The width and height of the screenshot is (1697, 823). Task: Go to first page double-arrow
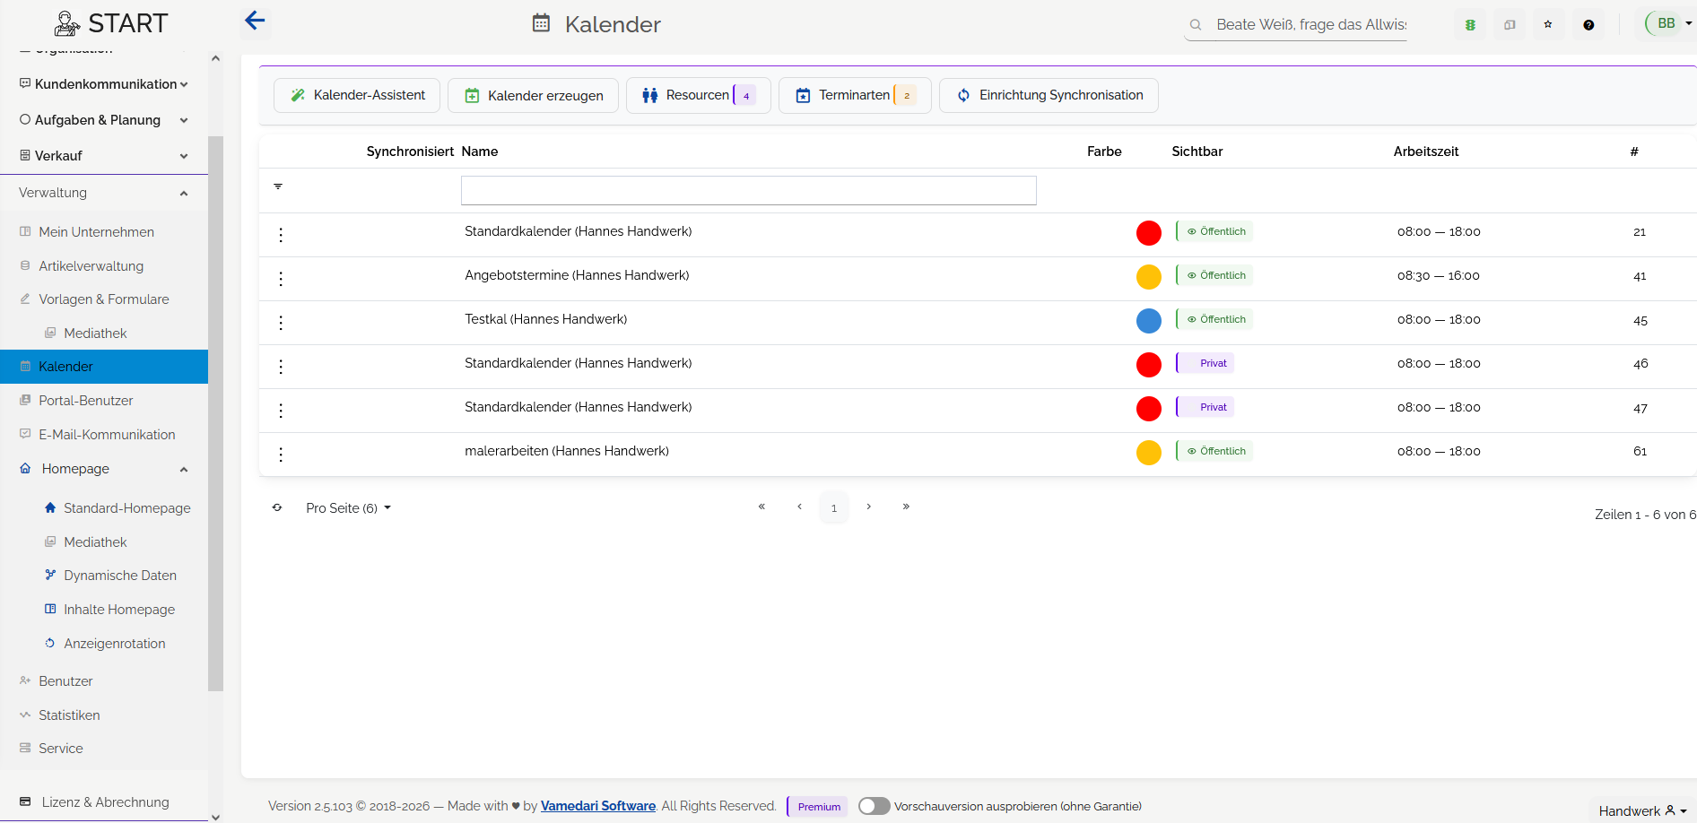(x=761, y=507)
